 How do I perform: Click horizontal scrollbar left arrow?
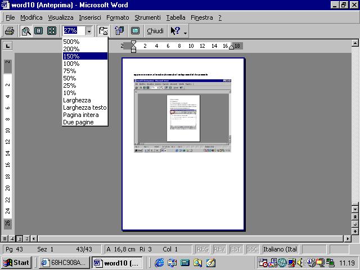point(34,238)
